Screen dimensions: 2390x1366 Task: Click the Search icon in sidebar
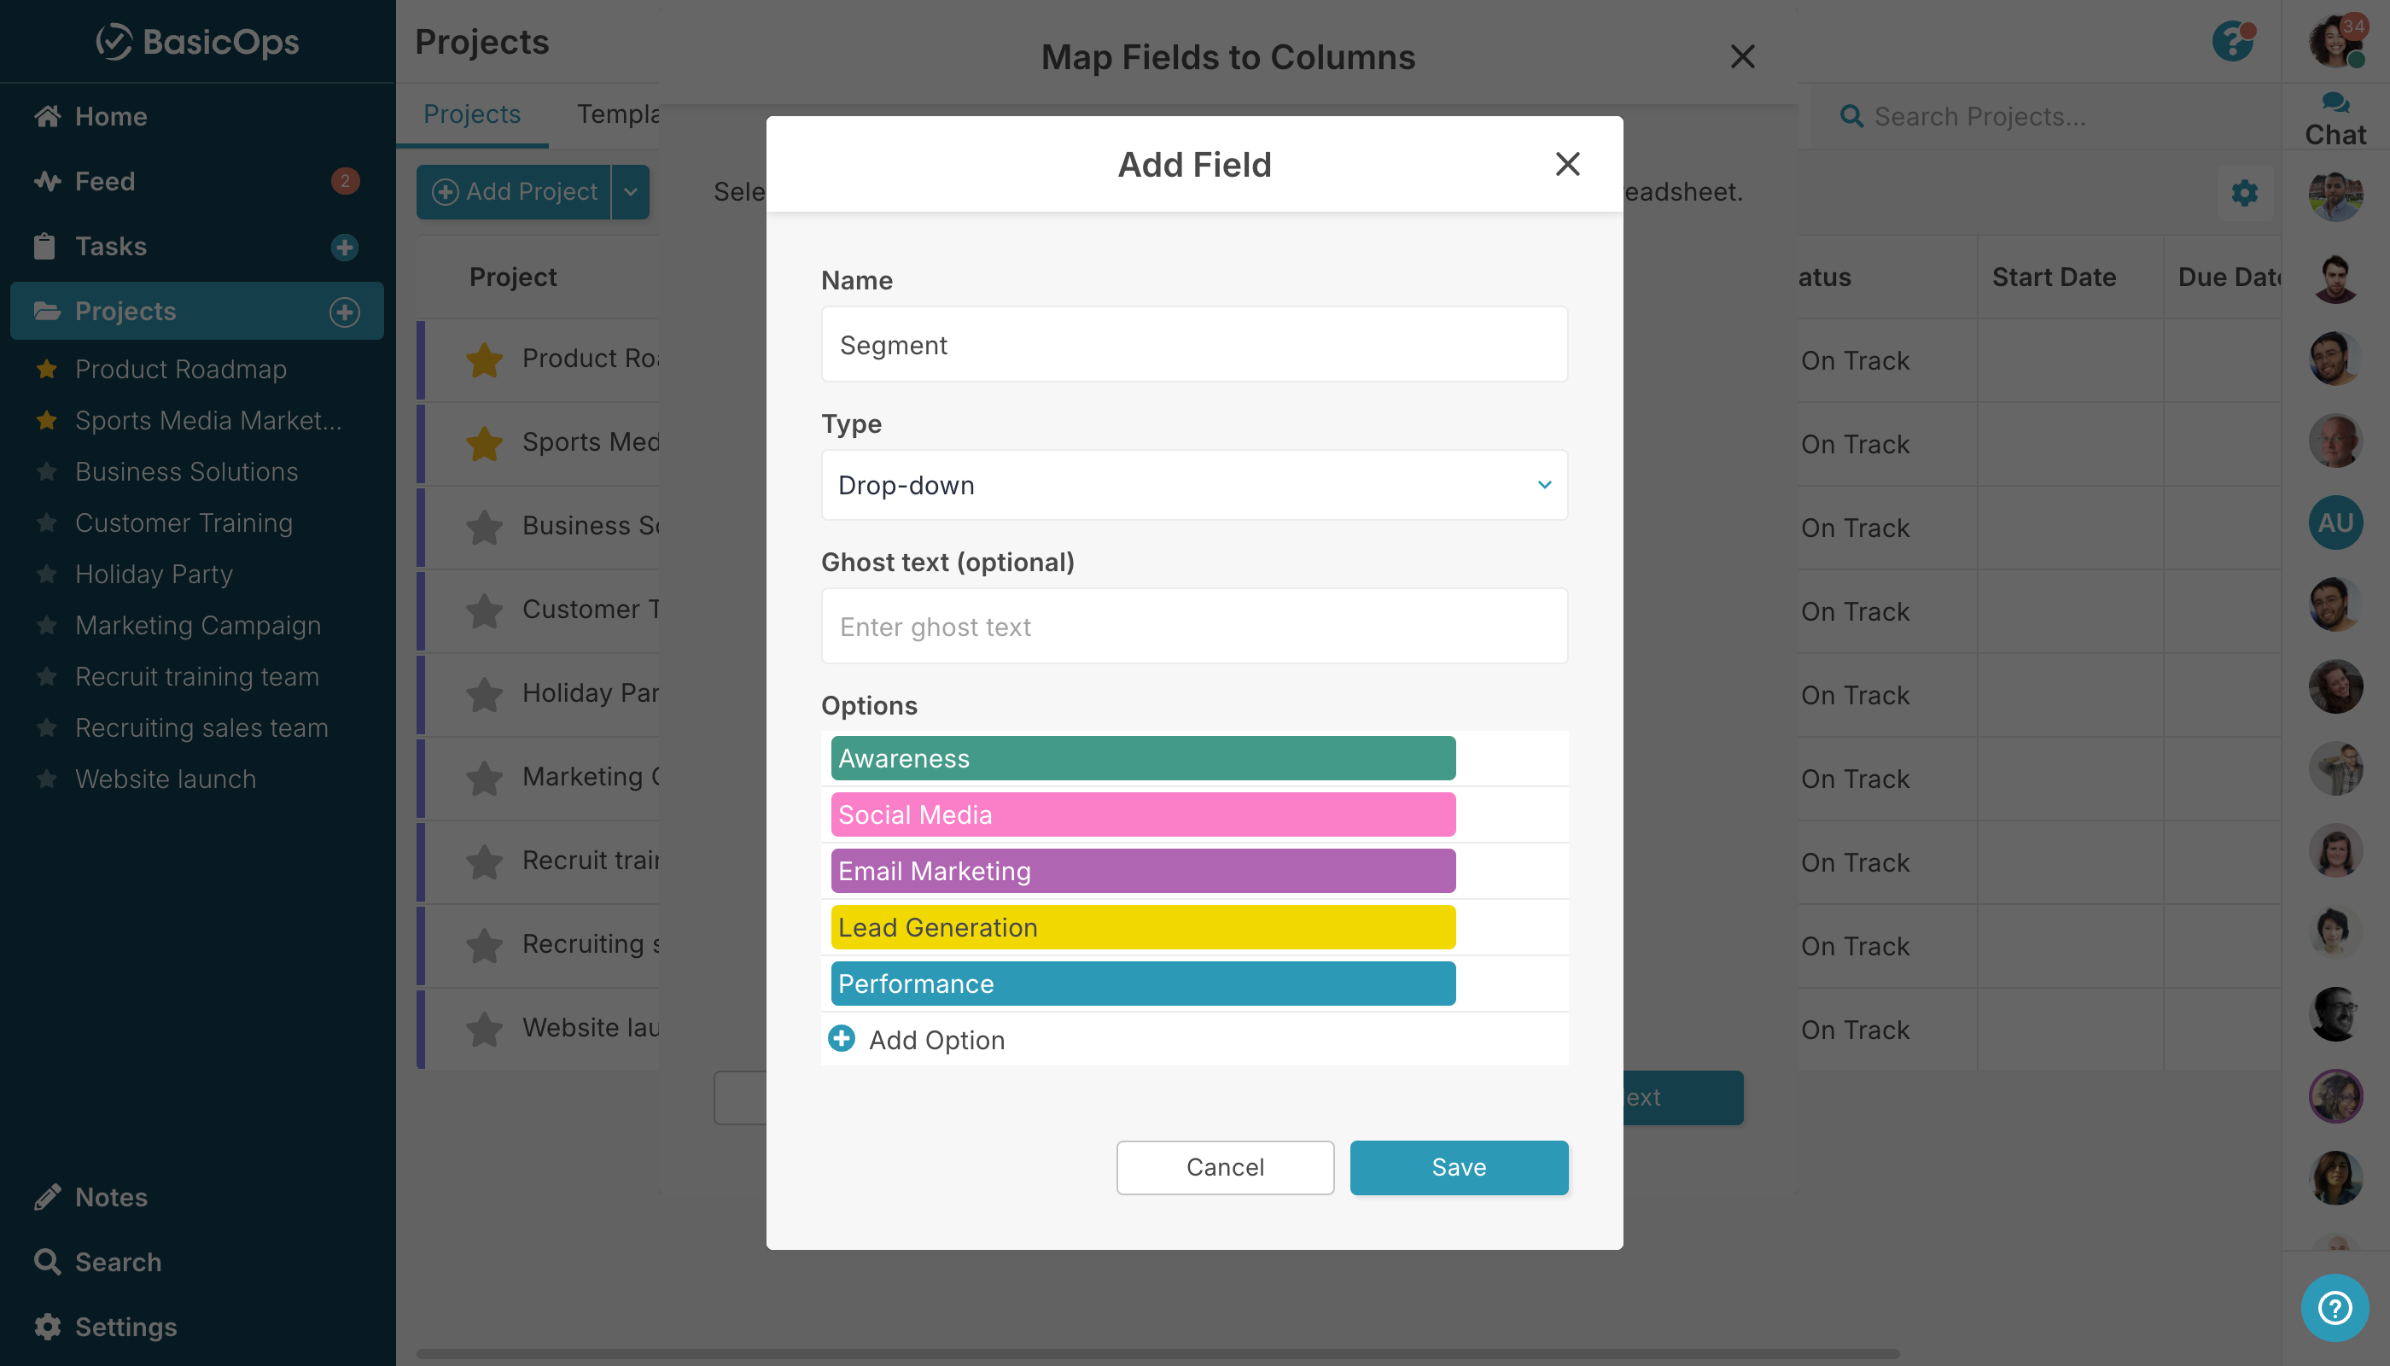pyautogui.click(x=47, y=1261)
